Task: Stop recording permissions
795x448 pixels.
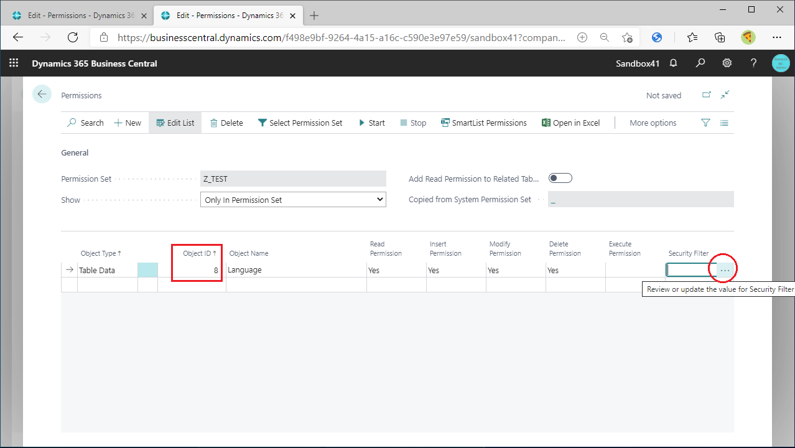Action: [x=412, y=123]
